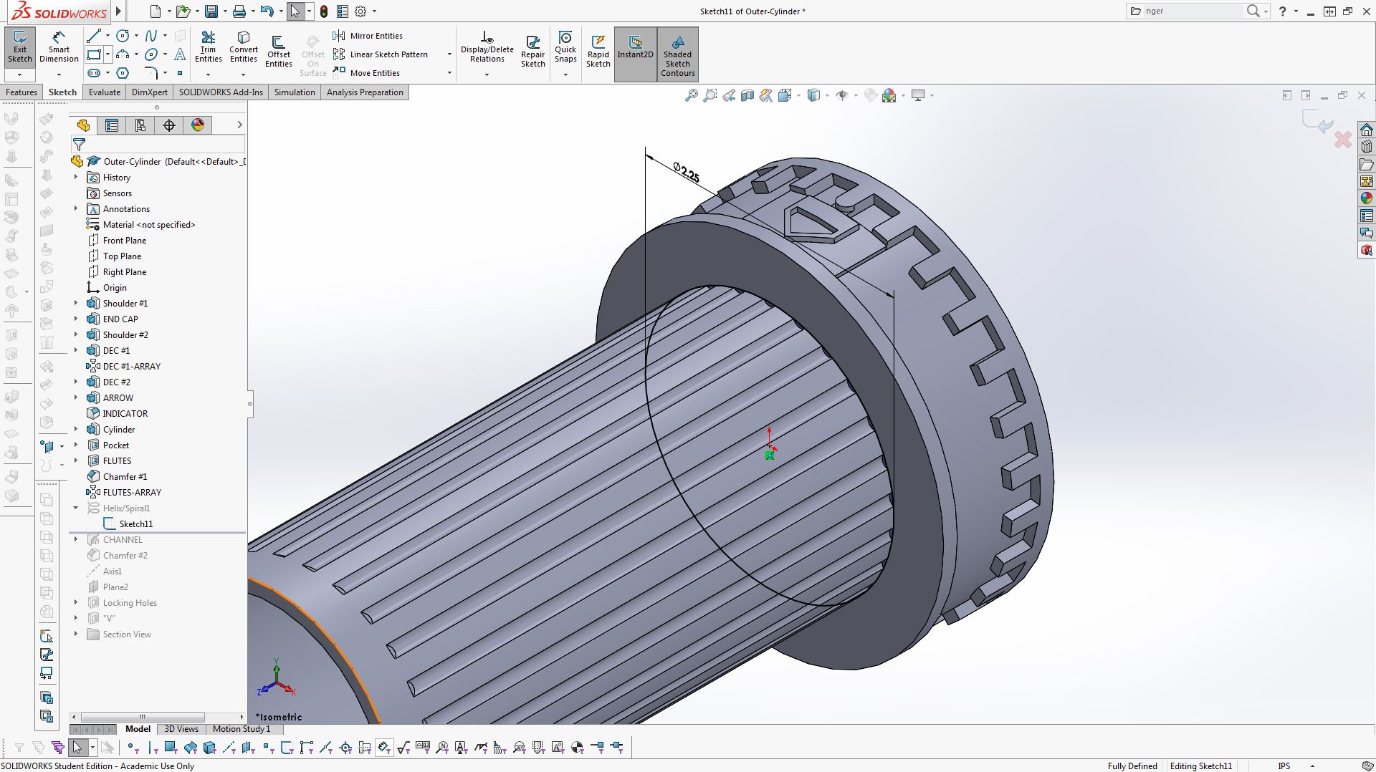Open the Quick Snaps dropdown arrow
This screenshot has height=772, width=1376.
(565, 74)
